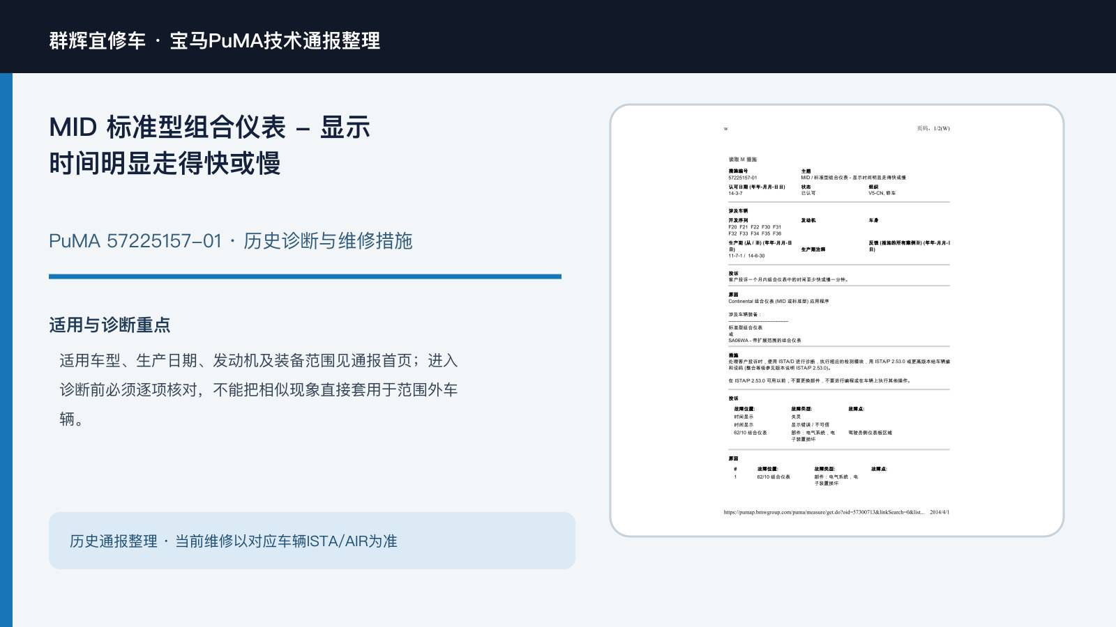Screen dimensions: 1116x627
Task: Click the pumap.bmwgroup.com URL in the document footer
Action: [x=824, y=512]
